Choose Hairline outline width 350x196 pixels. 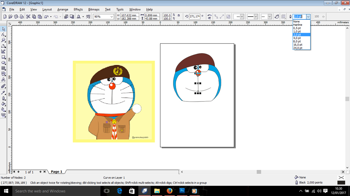(301, 25)
